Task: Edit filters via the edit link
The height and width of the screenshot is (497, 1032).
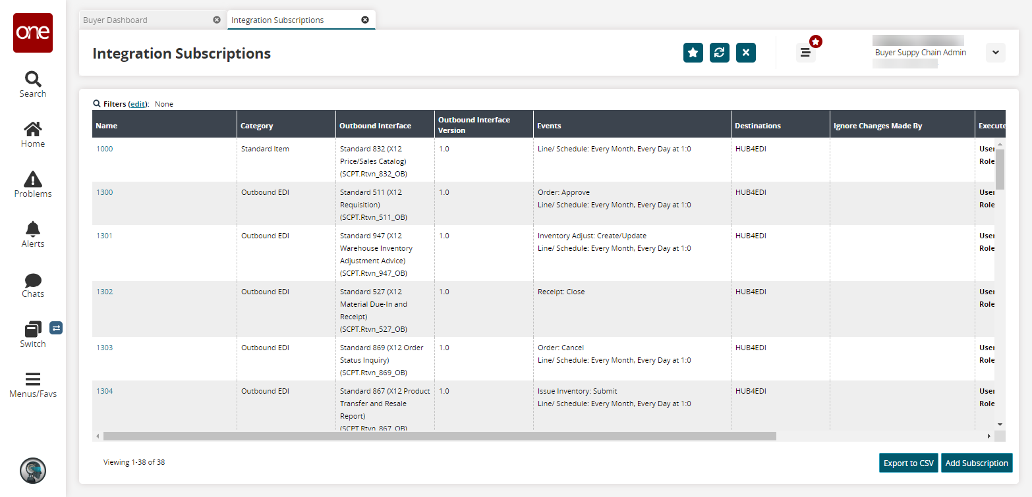Action: pos(138,104)
